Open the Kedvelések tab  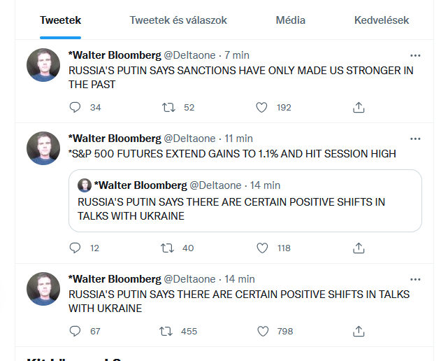(x=382, y=20)
